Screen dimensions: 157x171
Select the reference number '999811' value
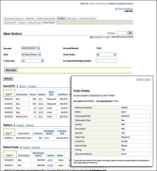[124, 108]
